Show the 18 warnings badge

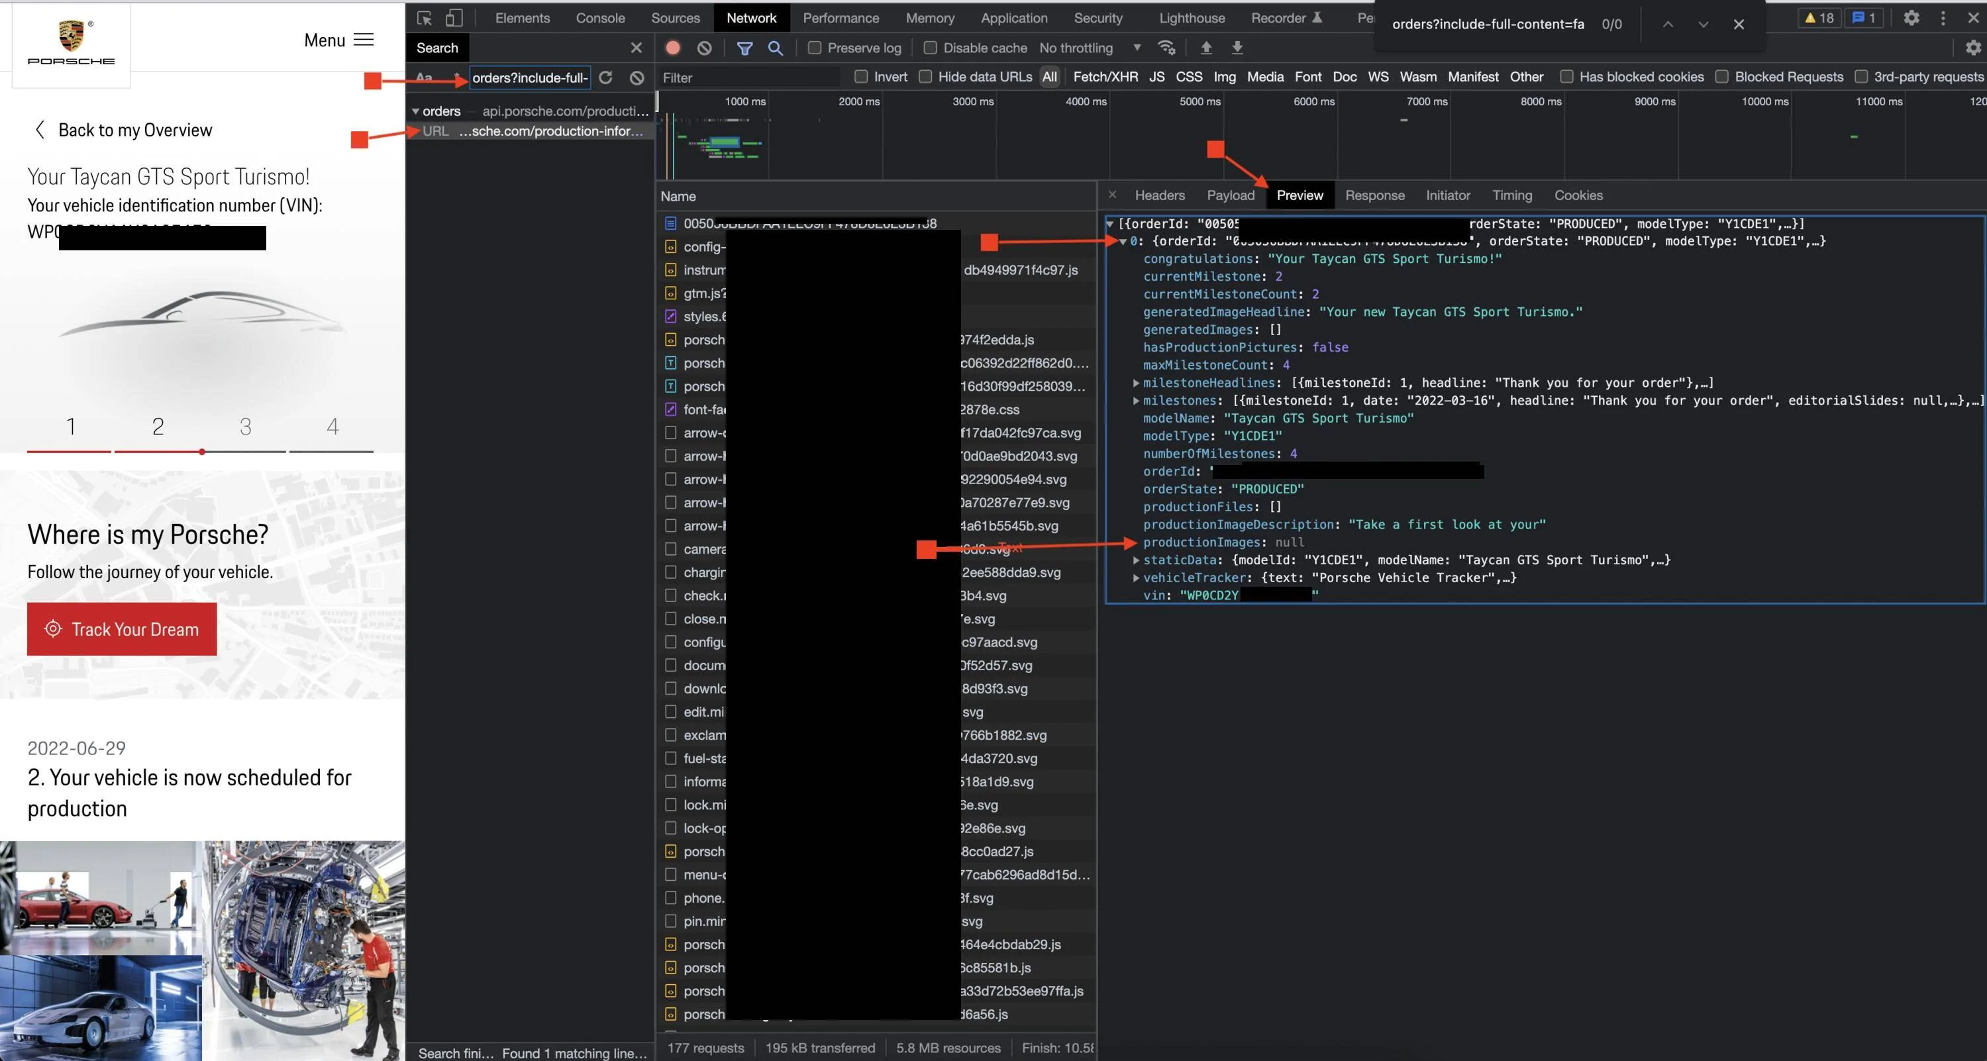click(1819, 18)
